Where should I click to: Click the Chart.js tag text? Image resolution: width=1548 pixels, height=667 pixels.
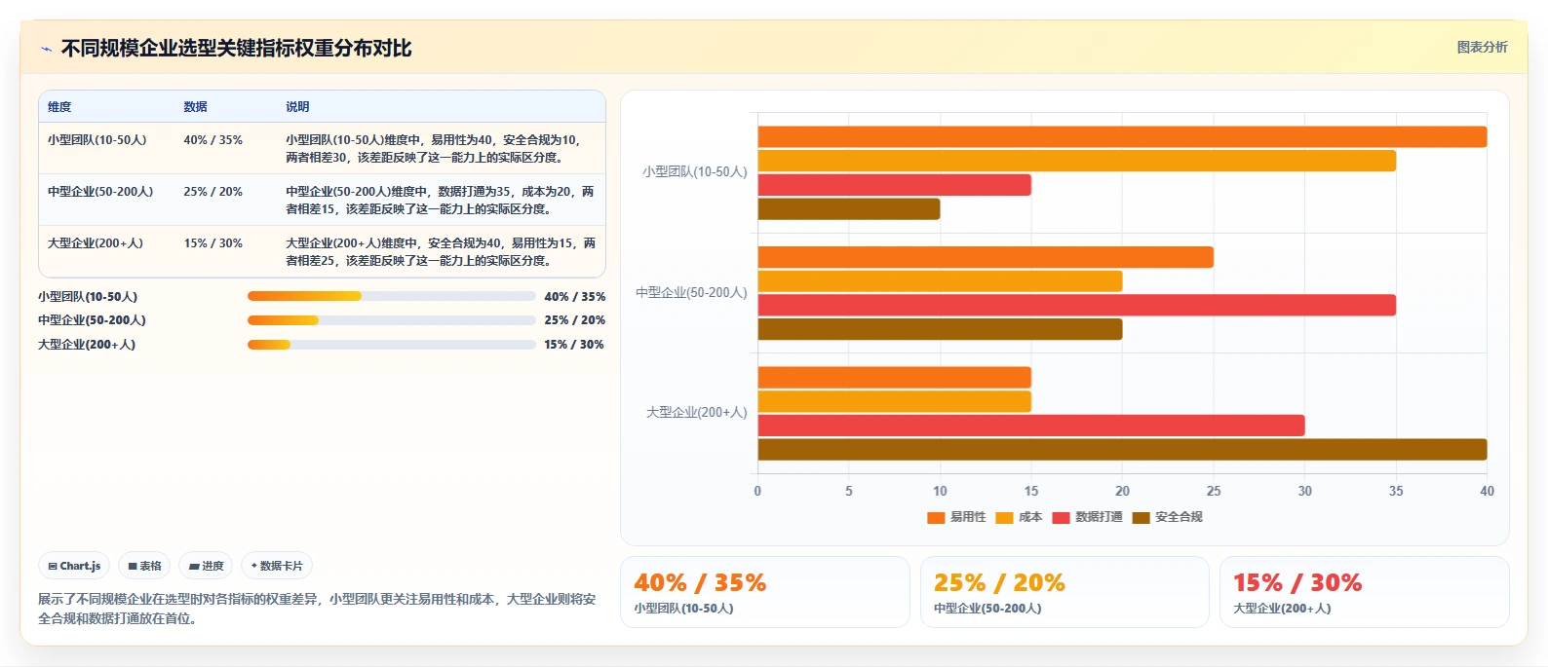pos(80,566)
